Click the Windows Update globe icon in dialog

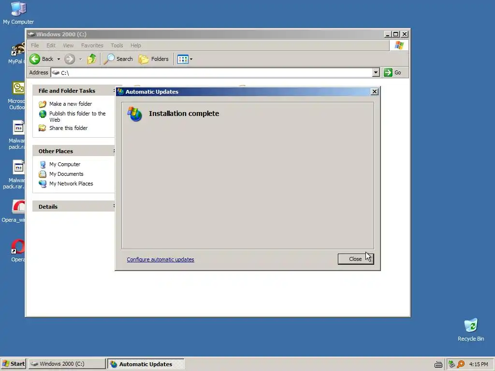(x=135, y=114)
